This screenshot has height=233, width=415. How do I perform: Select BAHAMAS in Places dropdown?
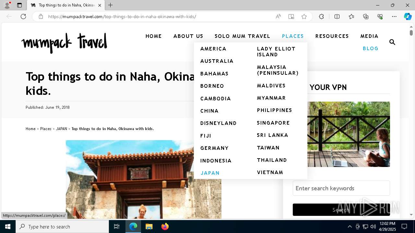(x=215, y=74)
